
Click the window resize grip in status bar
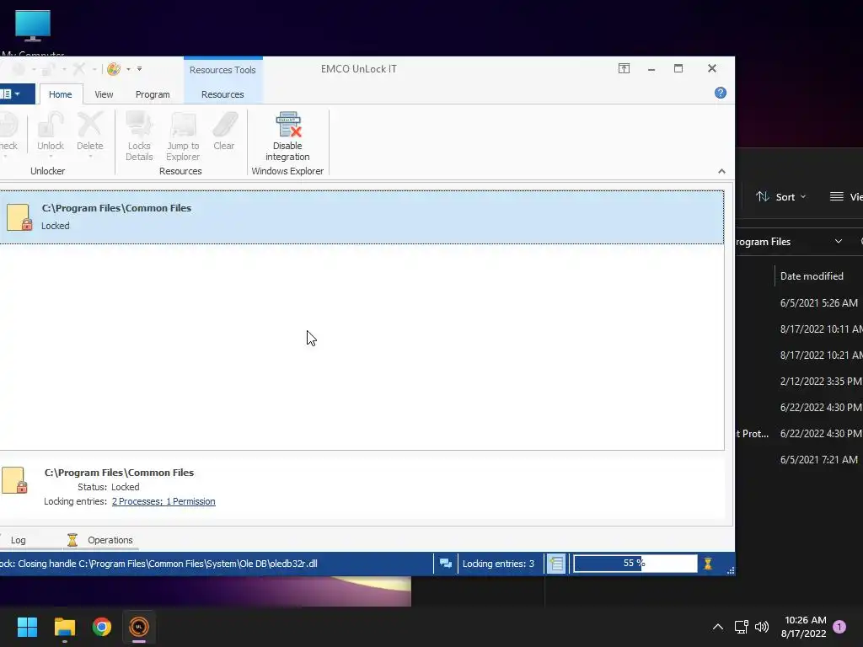click(730, 570)
